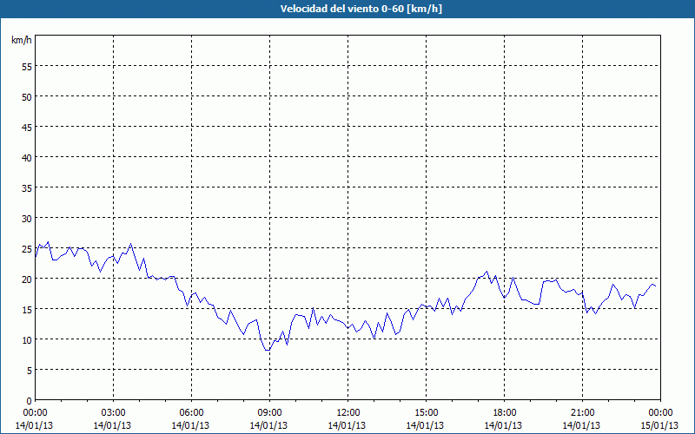Viewport: 695px width, 434px height.
Task: Click the 12:00 time label
Action: (x=348, y=413)
